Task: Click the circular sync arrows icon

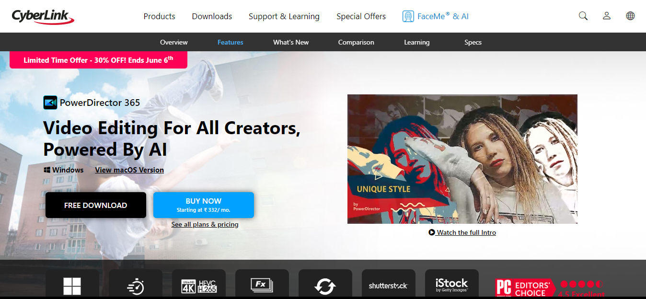Action: (x=325, y=287)
